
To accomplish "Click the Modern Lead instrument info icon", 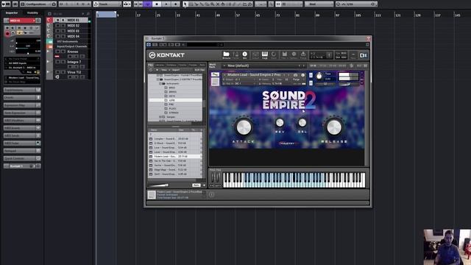I will [302, 75].
